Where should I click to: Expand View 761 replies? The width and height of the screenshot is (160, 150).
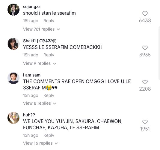pos(41,29)
